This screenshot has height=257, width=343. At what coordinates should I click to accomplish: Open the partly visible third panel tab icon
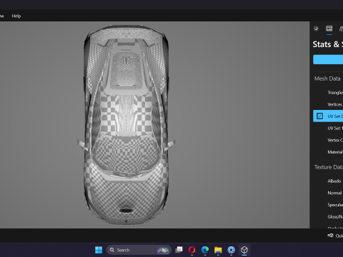341,29
